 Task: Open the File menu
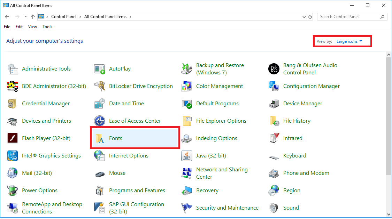pos(7,27)
